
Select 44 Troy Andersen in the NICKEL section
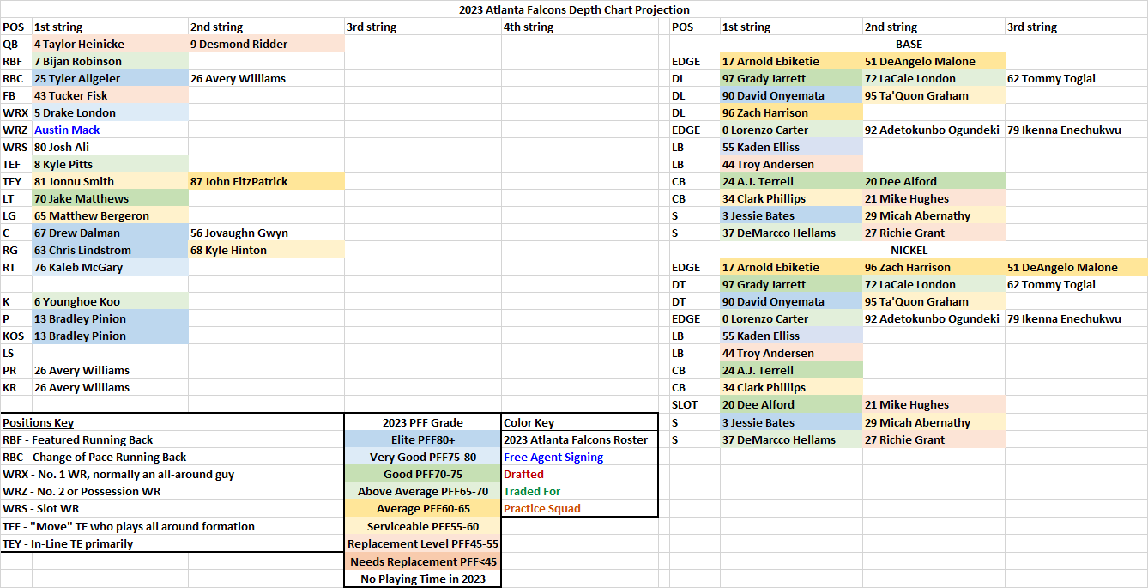(791, 353)
